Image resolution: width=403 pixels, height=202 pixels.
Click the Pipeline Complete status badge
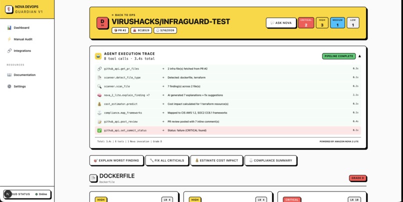[x=338, y=56]
